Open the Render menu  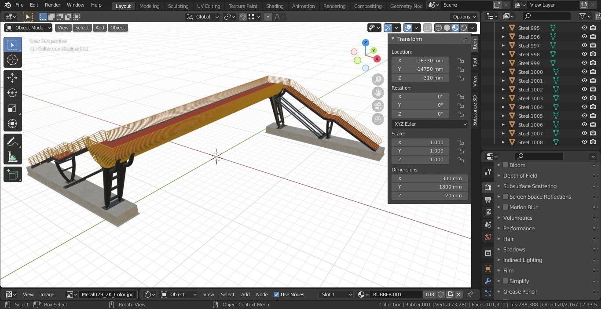[x=52, y=5]
